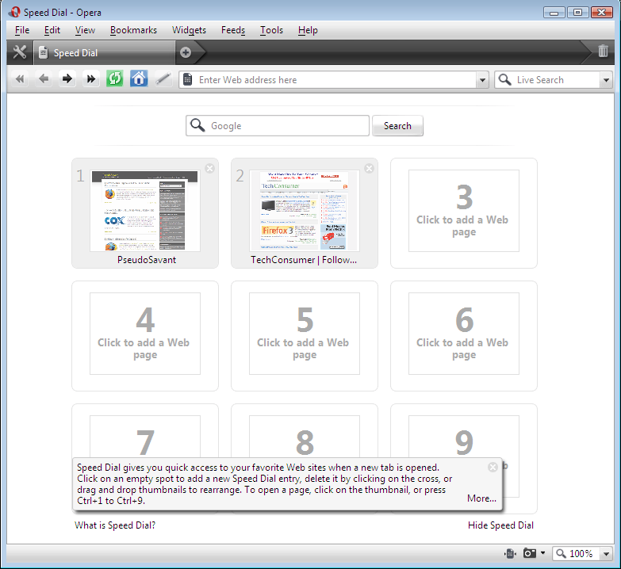Click the rewind navigation button
This screenshot has height=569, width=621.
point(20,79)
